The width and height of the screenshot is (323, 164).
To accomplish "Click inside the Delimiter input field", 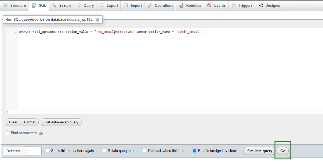I will click(x=32, y=151).
